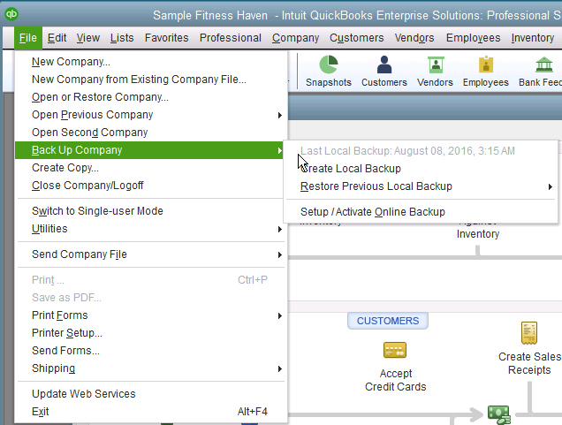Select Open Second Company
The image size is (562, 425).
150,133
